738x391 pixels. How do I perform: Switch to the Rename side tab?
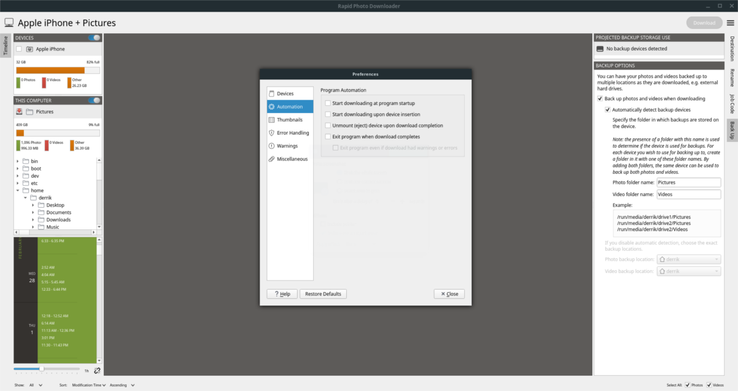click(732, 77)
